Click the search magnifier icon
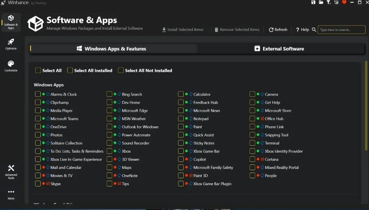This screenshot has height=210, width=369. [314, 30]
